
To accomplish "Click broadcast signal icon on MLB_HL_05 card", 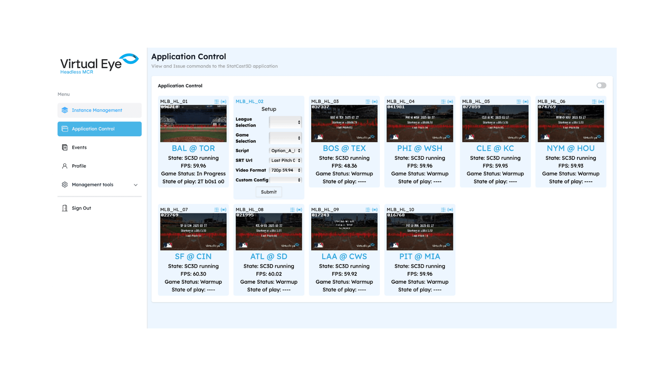I will (x=526, y=102).
